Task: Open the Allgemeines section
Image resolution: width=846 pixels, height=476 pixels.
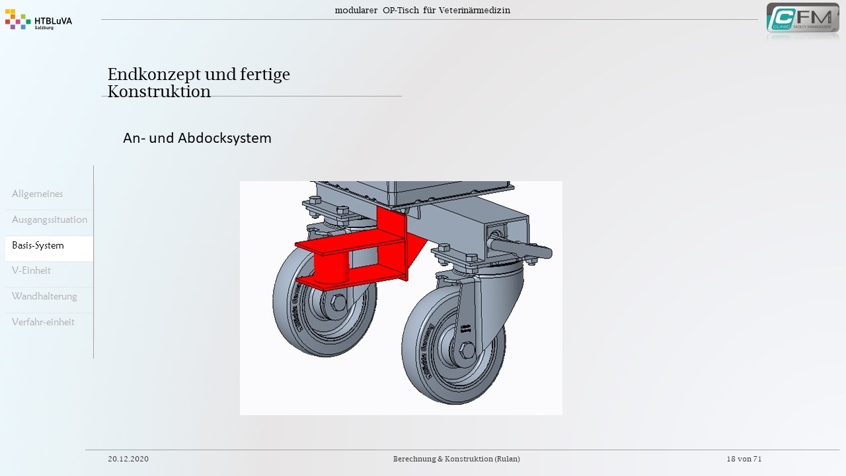Action: click(38, 194)
